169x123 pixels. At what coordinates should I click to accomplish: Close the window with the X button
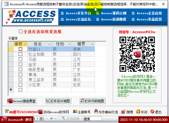(163, 4)
